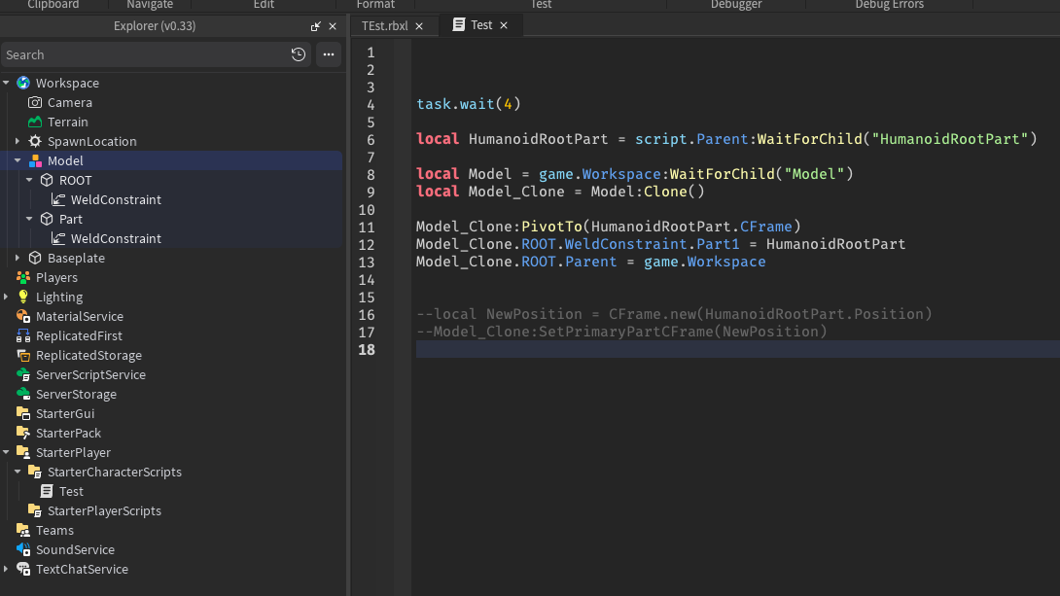
Task: Expand the Baseplate node
Action: (18, 258)
